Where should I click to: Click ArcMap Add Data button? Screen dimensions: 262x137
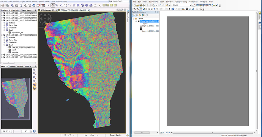coord(167,5)
